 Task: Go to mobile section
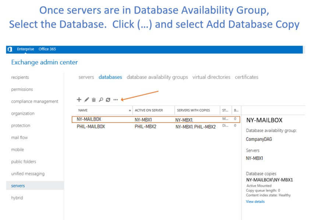[17, 150]
